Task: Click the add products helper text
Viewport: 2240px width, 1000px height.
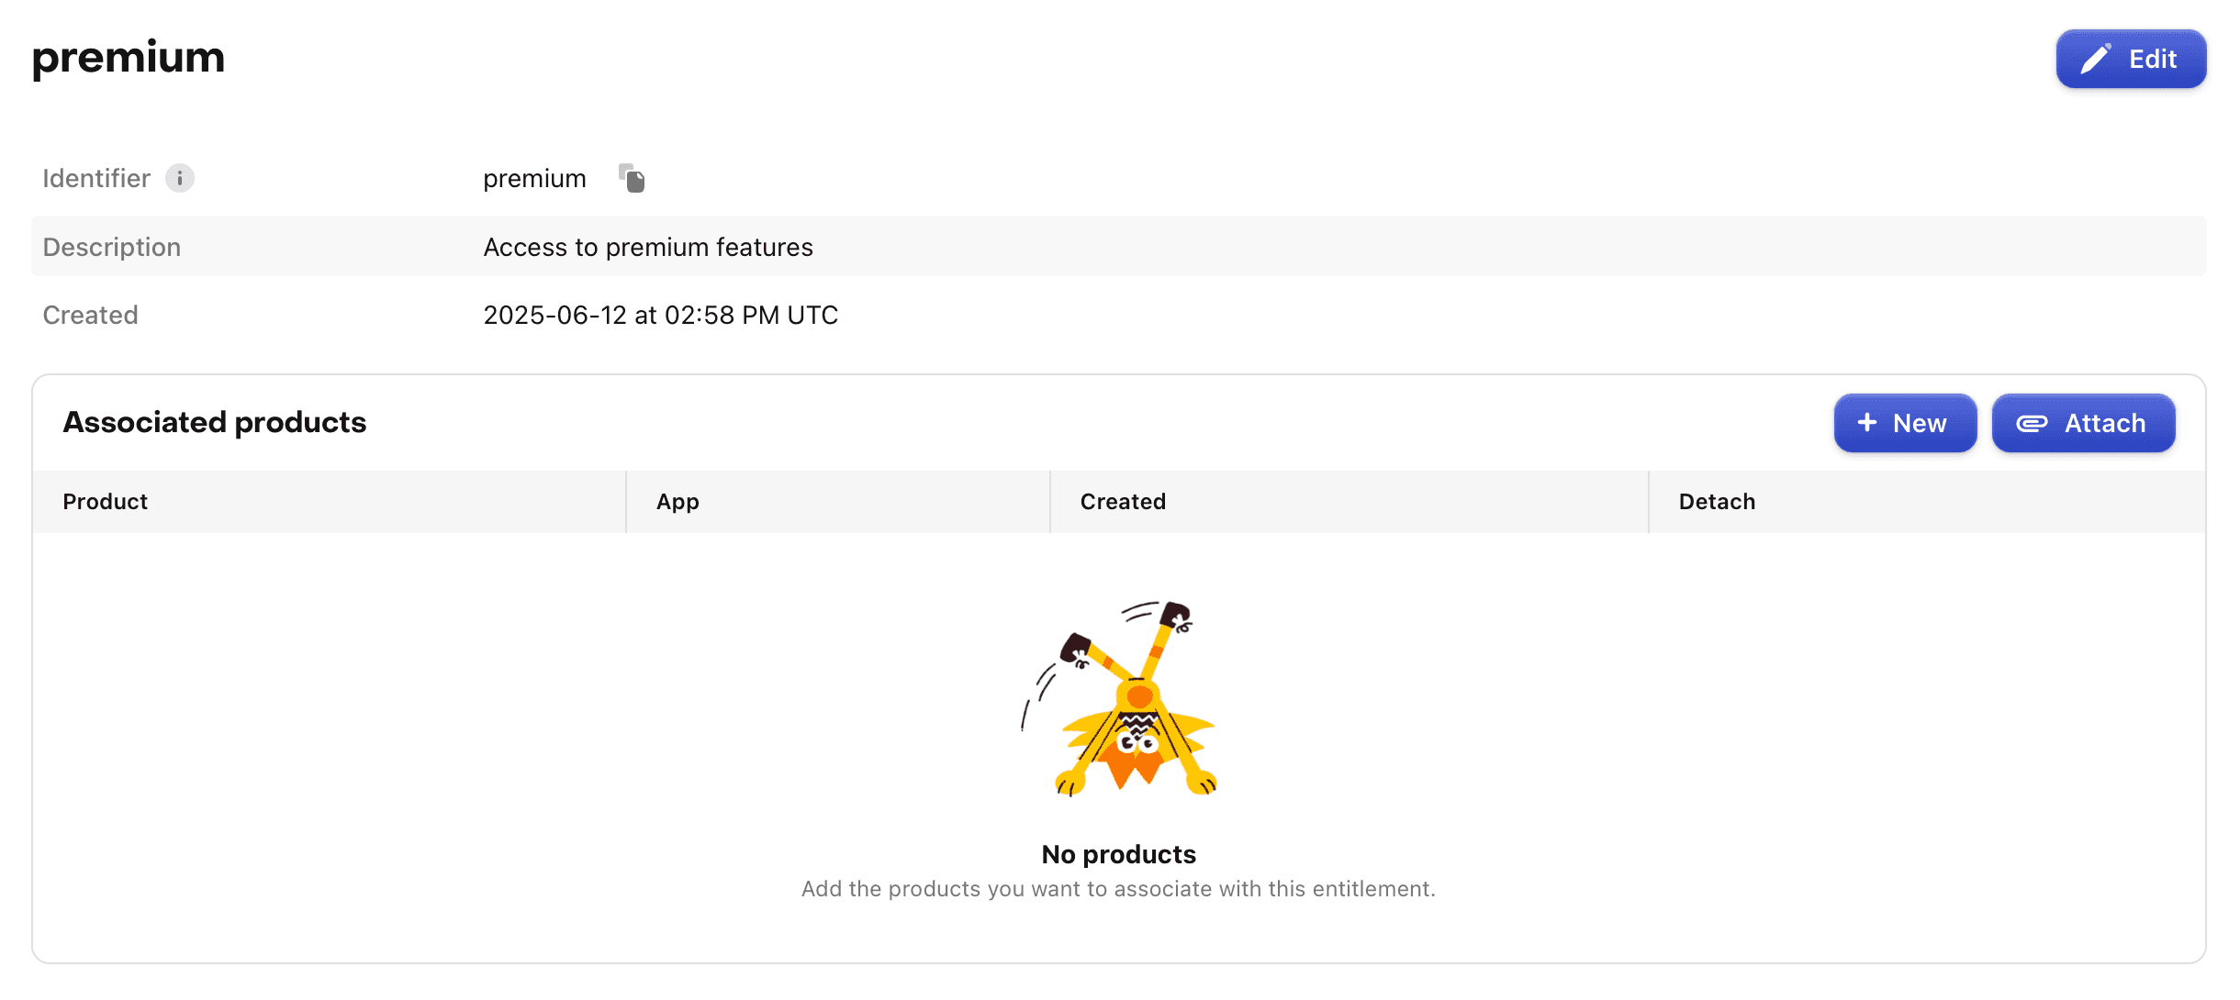Action: click(x=1118, y=888)
